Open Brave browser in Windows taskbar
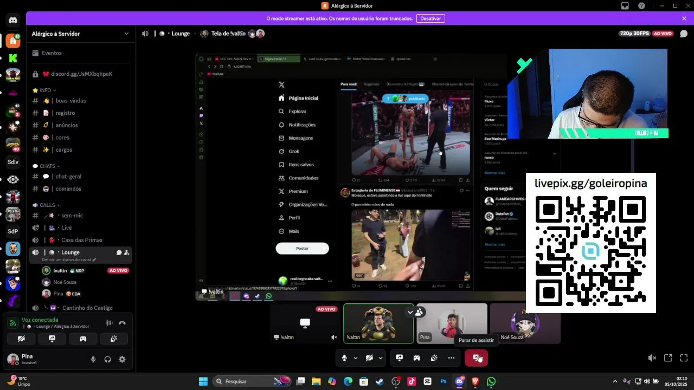The height and width of the screenshot is (390, 694). click(475, 381)
